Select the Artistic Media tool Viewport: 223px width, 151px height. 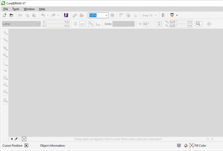point(5,71)
